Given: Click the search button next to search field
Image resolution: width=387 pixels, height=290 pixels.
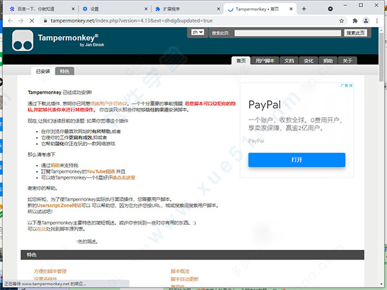Looking at the screenshot, I should (355, 33).
